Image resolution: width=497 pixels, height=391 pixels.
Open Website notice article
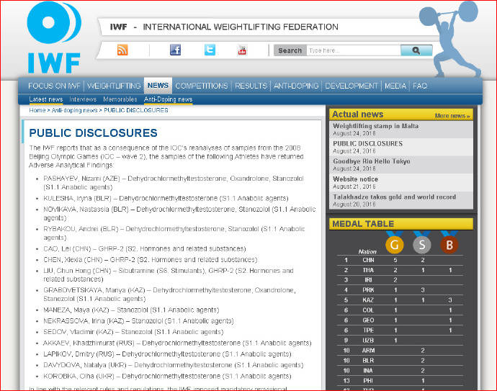tap(355, 179)
